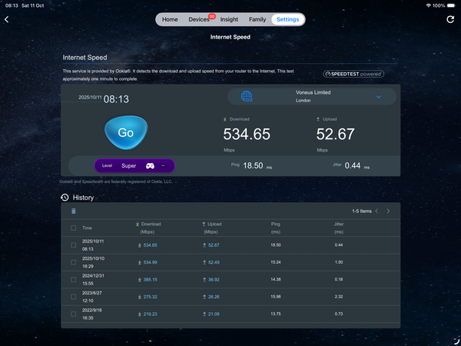
Task: Open the Insight tab
Action: 229,19
